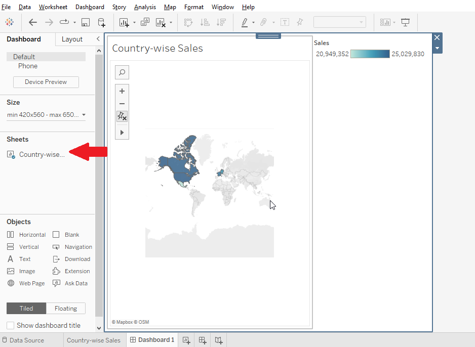
Task: Select the Floating layout toggle
Action: pos(66,308)
